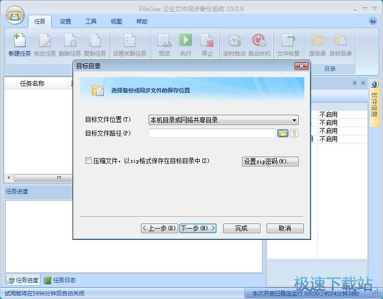Enable the zip compression (压缩文件) checkbox
The image size is (383, 299).
point(88,161)
